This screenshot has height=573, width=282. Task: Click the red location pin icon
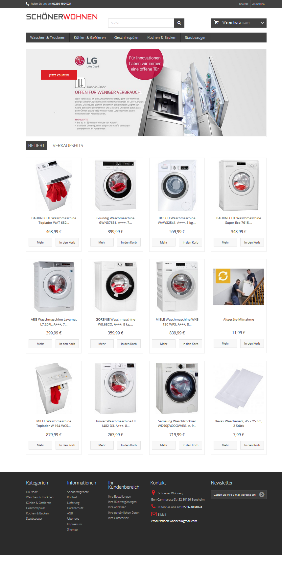point(153,493)
